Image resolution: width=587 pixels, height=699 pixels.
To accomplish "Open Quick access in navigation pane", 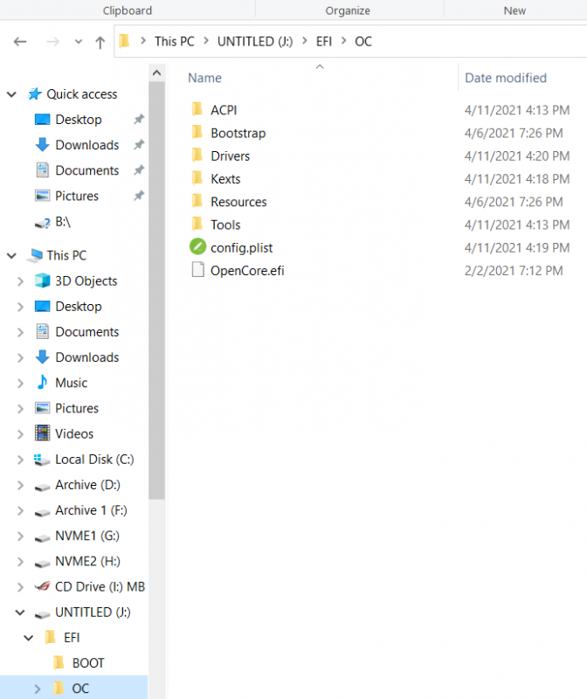I will tap(81, 94).
